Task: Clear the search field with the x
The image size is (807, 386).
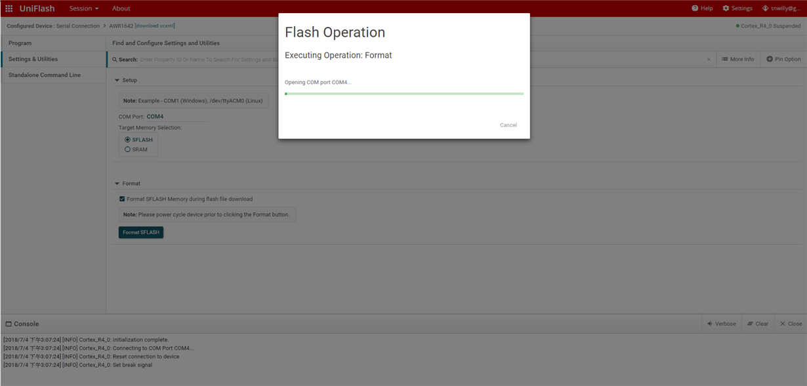Action: 709,60
